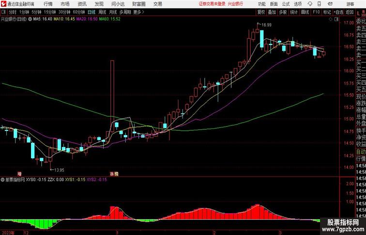Click the 证券交易未登录 login link
This screenshot has width=366, height=235.
212,4
